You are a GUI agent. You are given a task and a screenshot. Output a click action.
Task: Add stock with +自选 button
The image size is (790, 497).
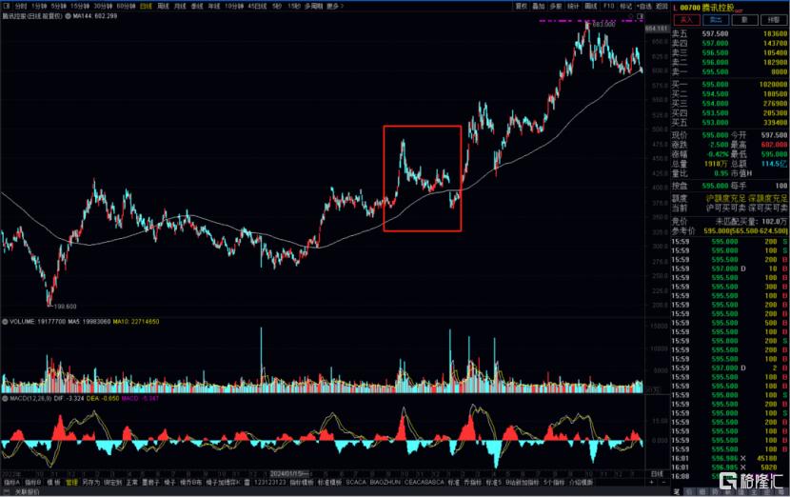[x=644, y=6]
